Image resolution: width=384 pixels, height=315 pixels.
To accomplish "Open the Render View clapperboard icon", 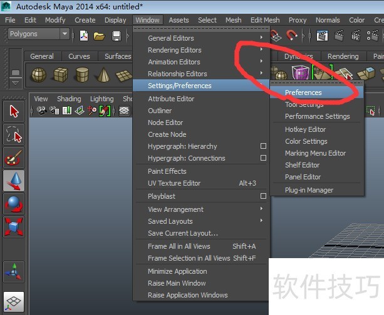I will pyautogui.click(x=322, y=36).
